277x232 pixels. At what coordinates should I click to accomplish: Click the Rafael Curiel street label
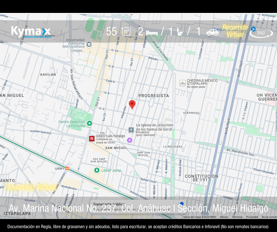tap(149, 180)
